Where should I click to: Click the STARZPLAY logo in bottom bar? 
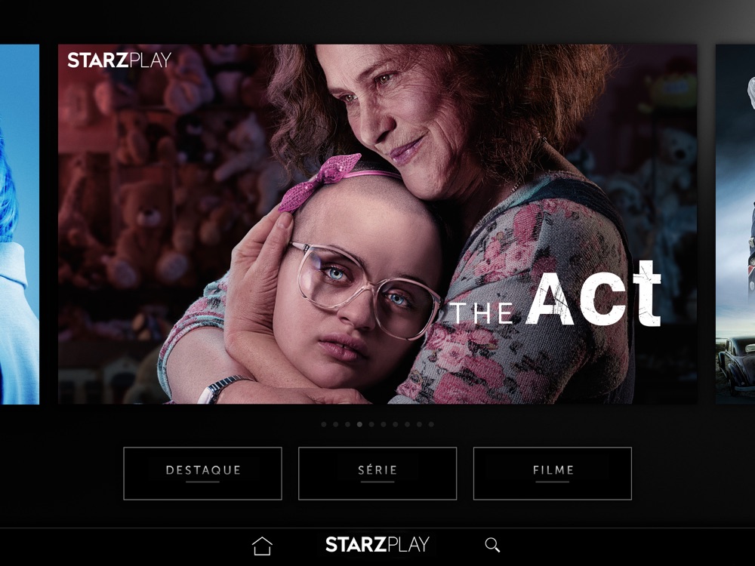(377, 544)
